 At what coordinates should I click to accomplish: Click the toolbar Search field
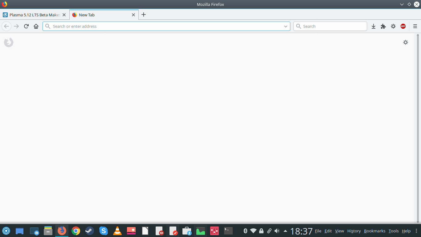(330, 26)
